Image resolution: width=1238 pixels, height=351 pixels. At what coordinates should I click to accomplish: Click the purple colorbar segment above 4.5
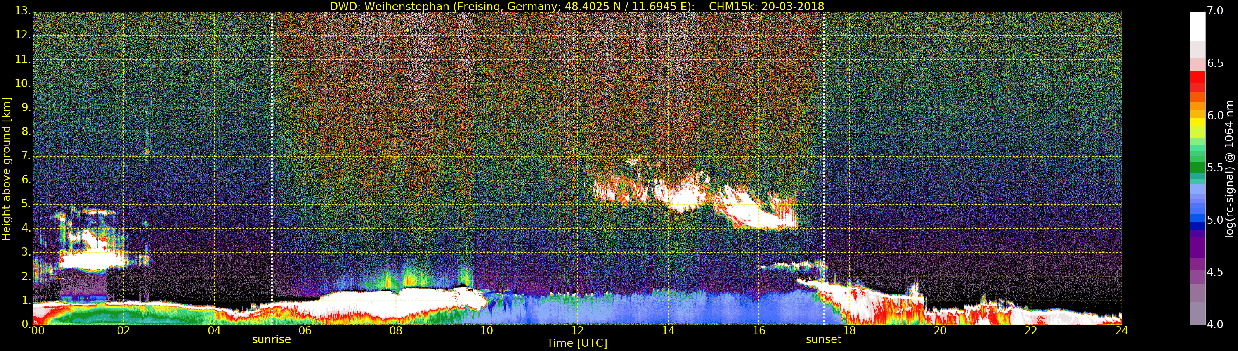coord(1197,248)
